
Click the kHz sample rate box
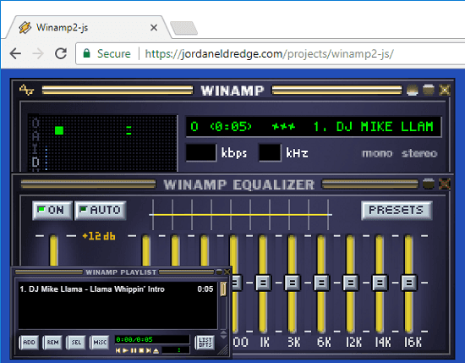coord(270,152)
